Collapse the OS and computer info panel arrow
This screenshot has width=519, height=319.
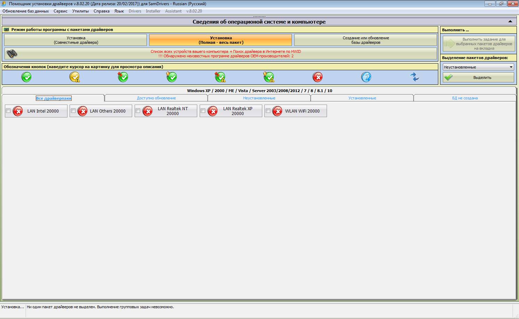(x=510, y=22)
